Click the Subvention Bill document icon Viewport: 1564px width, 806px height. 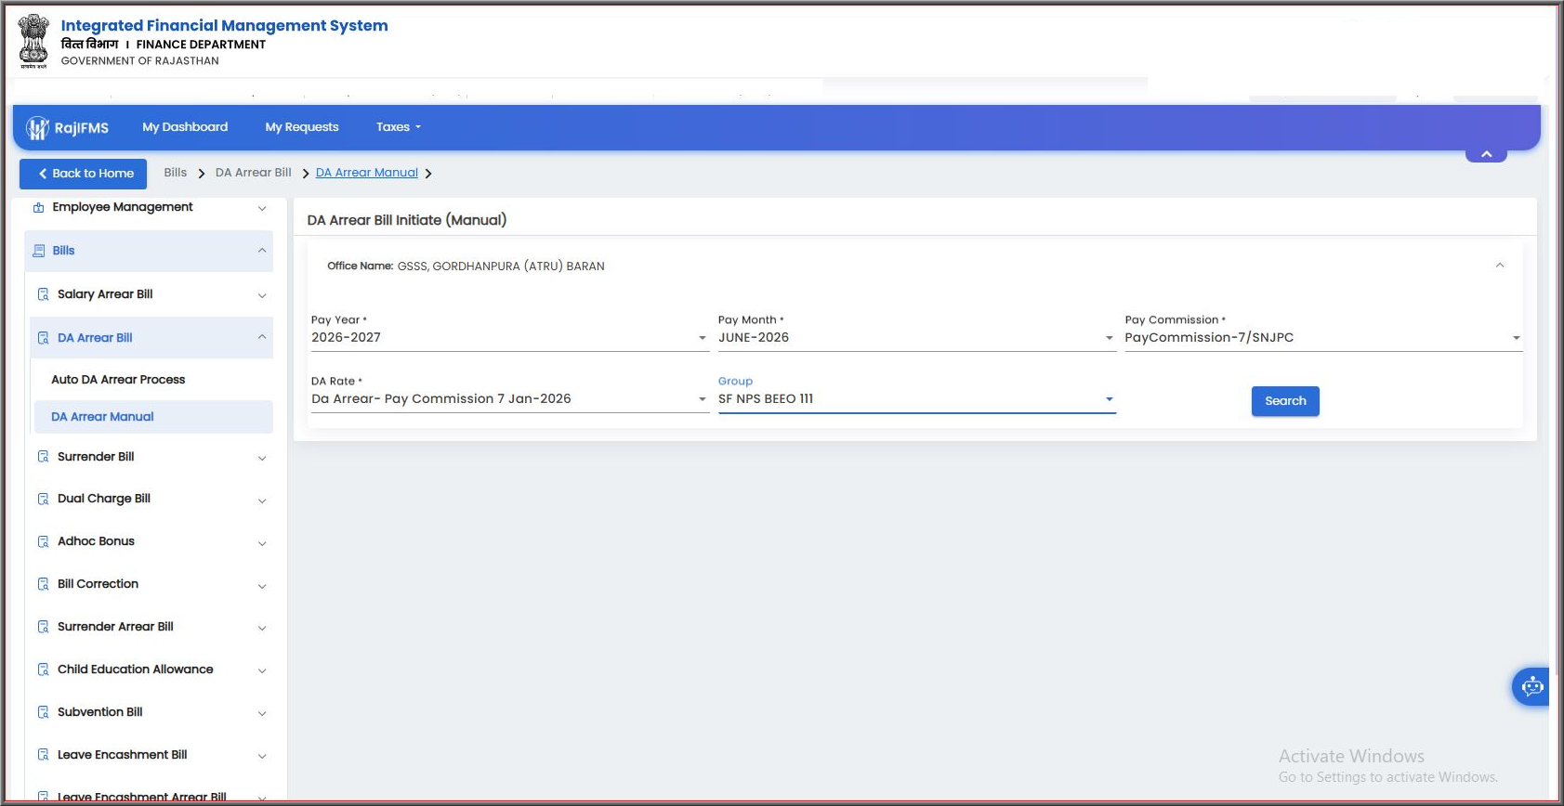[x=43, y=712]
